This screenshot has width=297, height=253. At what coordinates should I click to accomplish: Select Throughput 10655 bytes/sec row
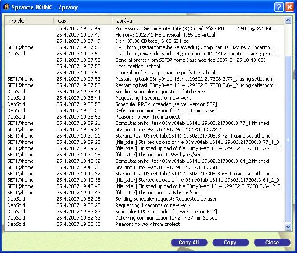pos(144,155)
